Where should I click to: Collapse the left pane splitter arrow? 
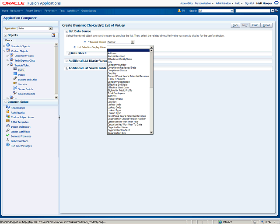pyautogui.click(x=59, y=118)
